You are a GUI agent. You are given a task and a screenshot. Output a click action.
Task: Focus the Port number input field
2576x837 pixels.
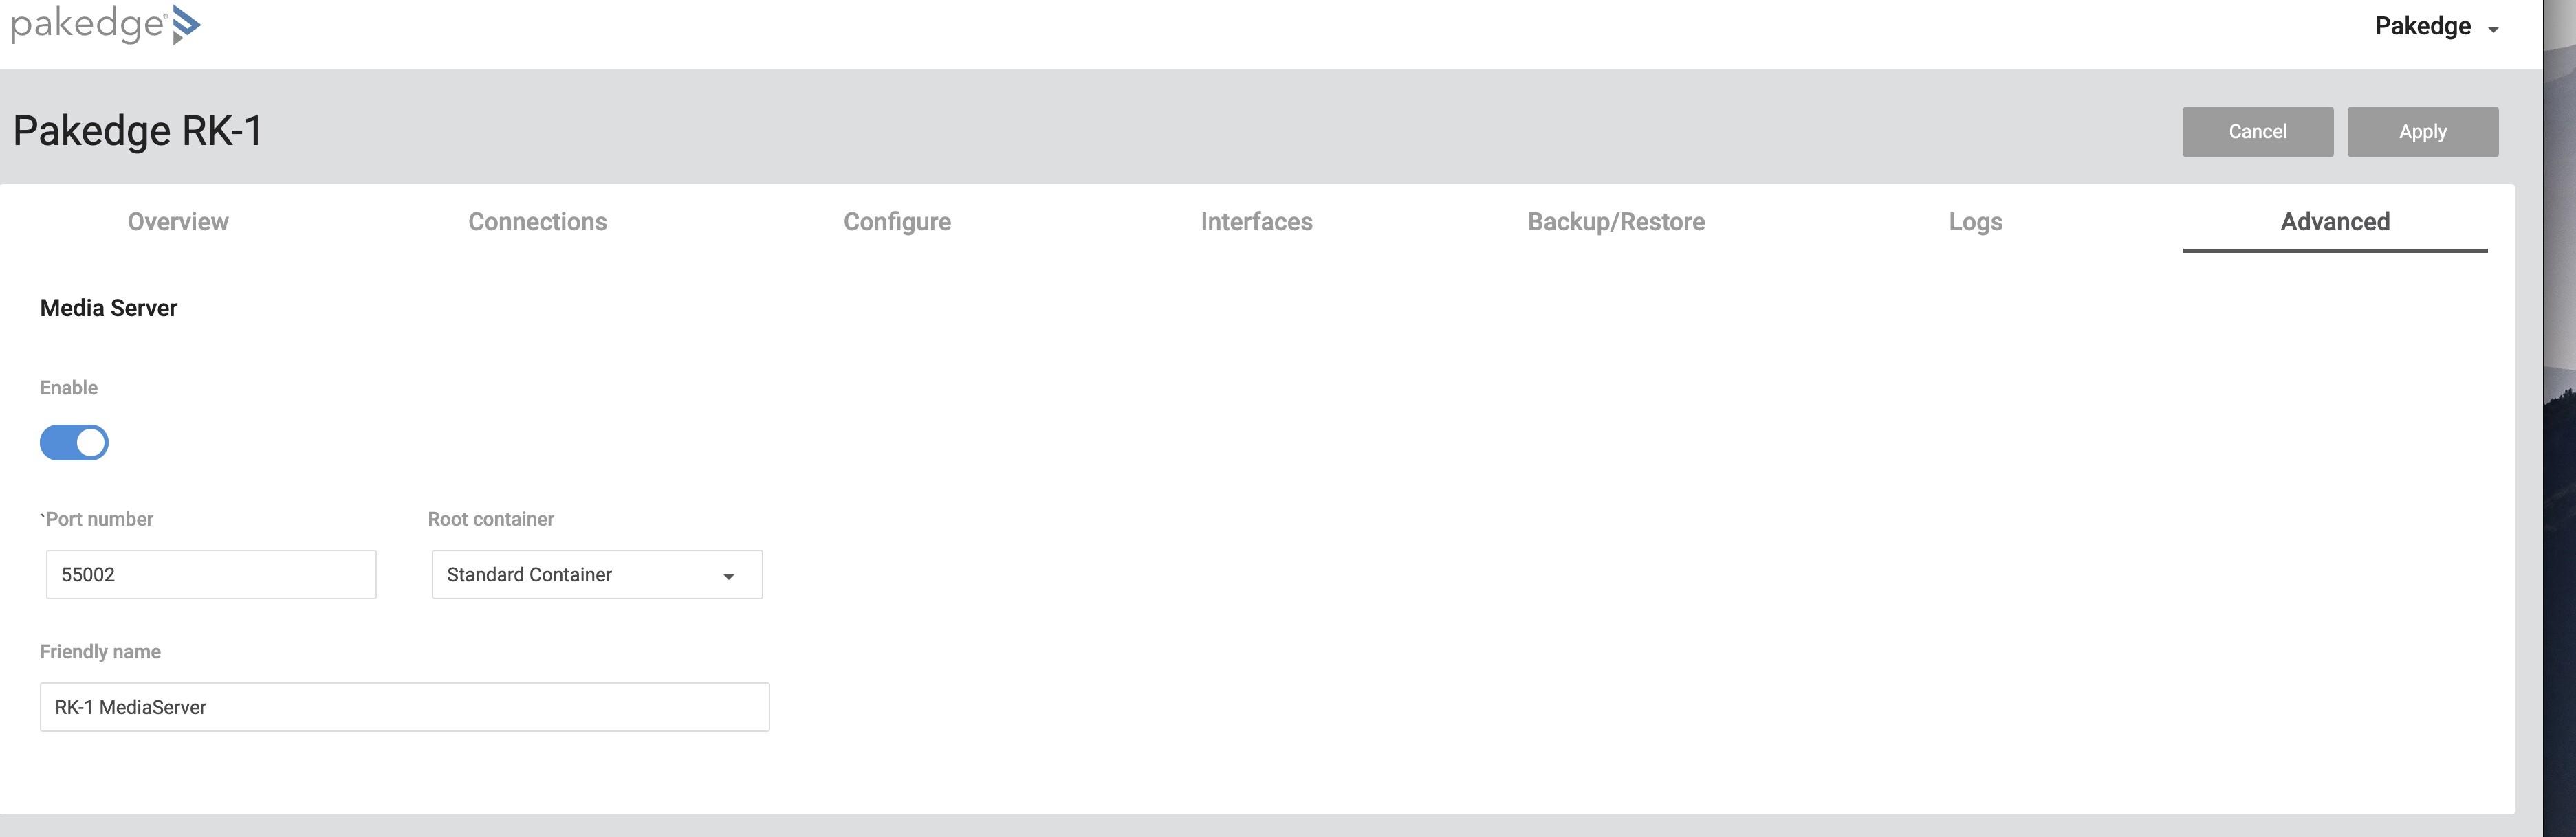[x=211, y=574]
